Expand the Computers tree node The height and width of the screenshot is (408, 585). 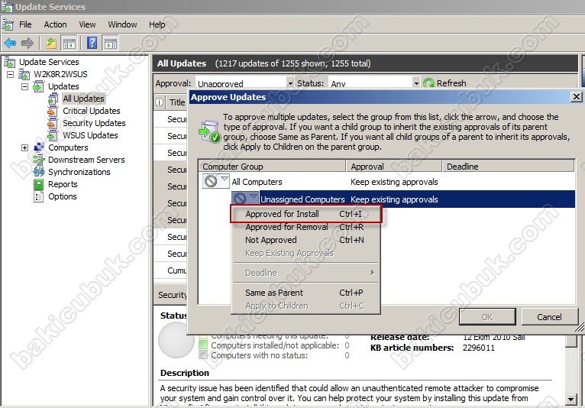[24, 147]
